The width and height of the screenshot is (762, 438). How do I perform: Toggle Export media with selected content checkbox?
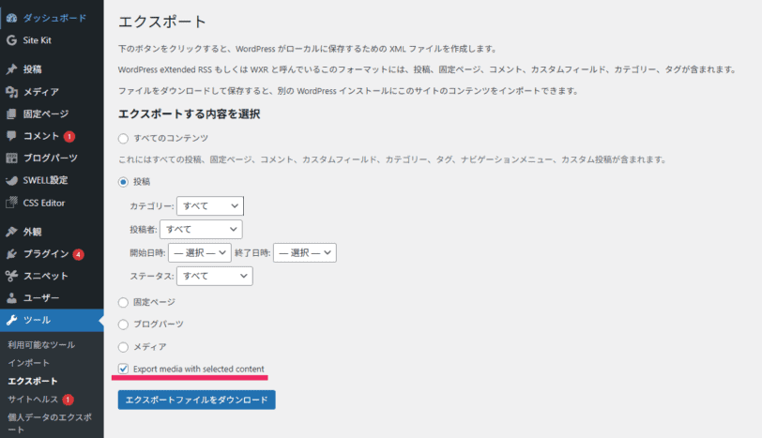click(x=124, y=369)
